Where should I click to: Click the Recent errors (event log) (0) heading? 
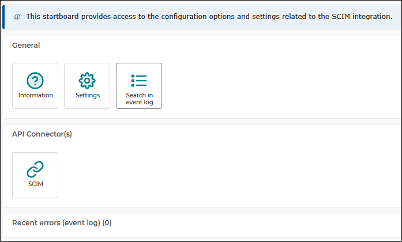(x=62, y=223)
